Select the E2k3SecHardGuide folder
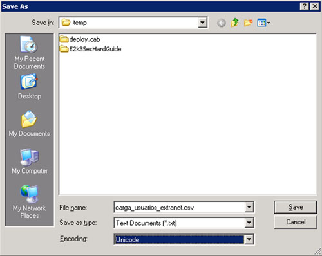Image resolution: width=322 pixels, height=256 pixels. (x=90, y=49)
